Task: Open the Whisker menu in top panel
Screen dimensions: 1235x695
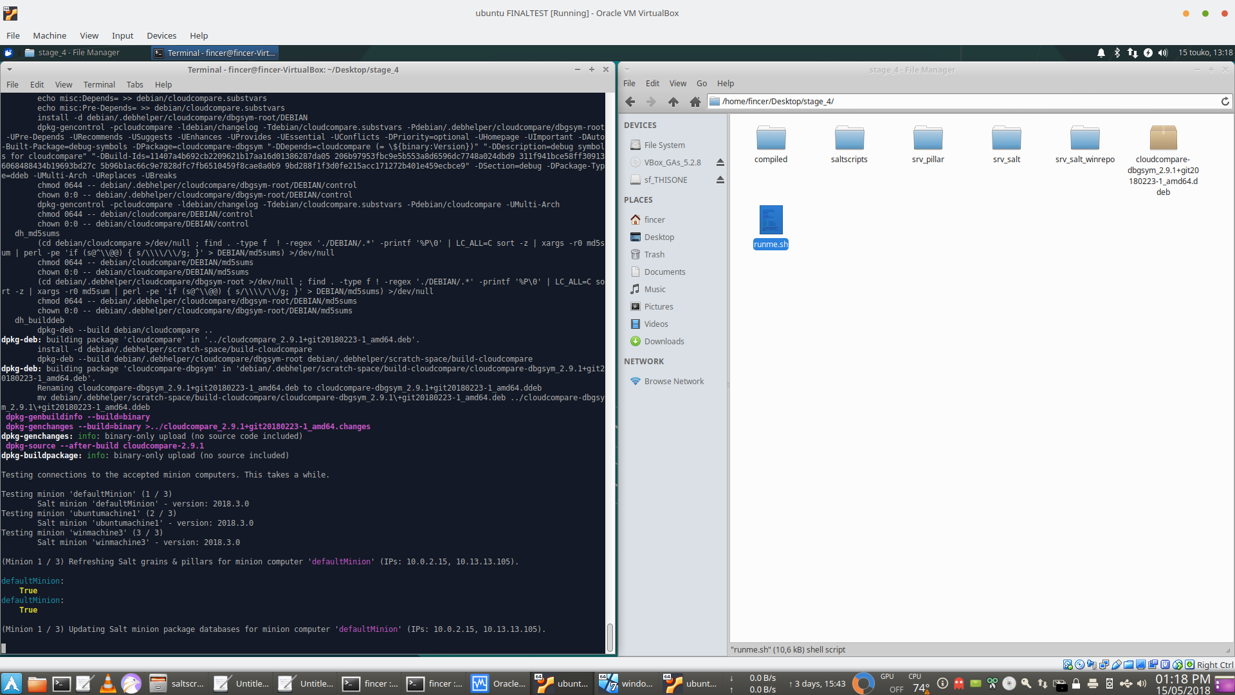Action: (x=8, y=53)
